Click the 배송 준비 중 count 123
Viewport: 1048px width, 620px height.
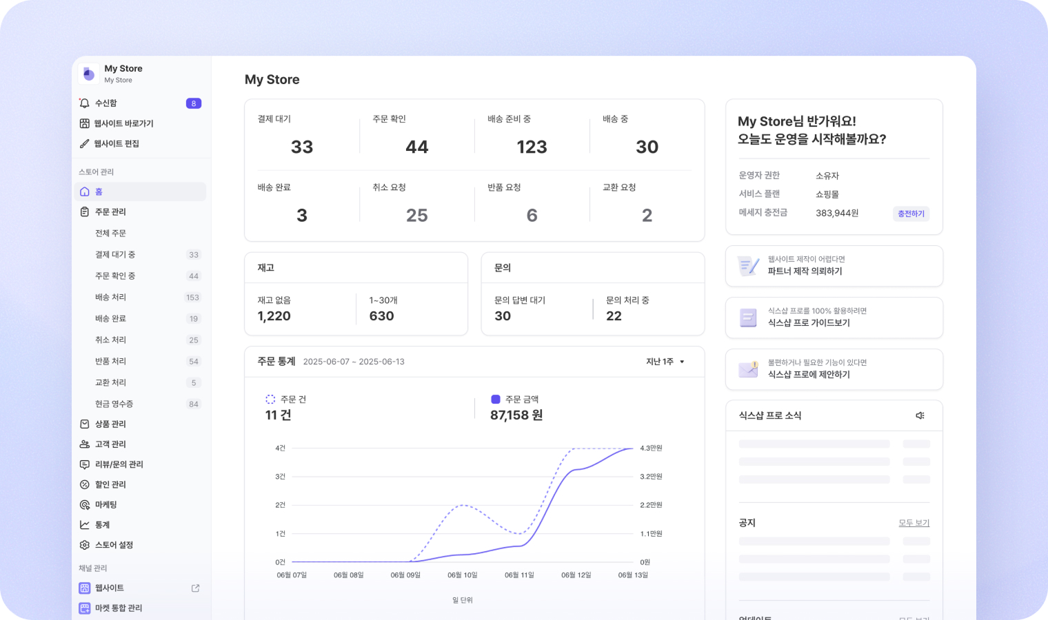click(x=532, y=147)
